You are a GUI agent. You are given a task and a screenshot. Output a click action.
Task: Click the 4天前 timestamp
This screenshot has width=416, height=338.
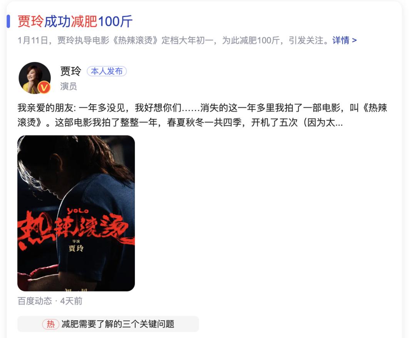click(x=71, y=301)
